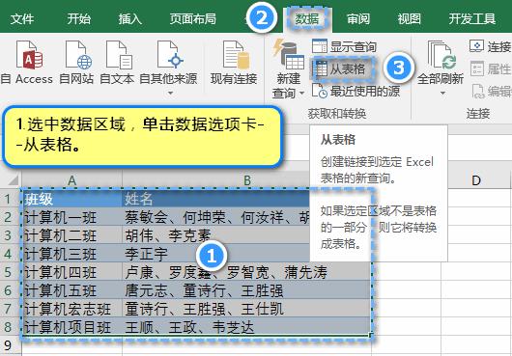The width and height of the screenshot is (512, 356).
Task: Expand the 新建查询 dropdown arrow
Action: (x=302, y=94)
